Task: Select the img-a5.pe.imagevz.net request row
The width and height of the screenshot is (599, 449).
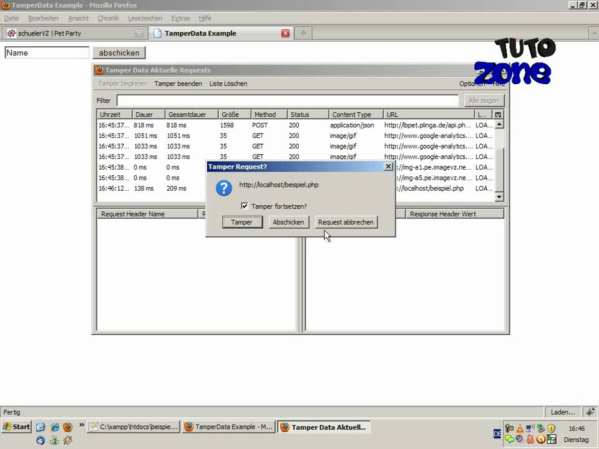Action: [296, 178]
